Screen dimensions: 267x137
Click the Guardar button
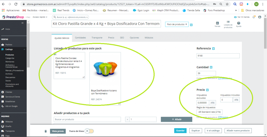(180, 131)
